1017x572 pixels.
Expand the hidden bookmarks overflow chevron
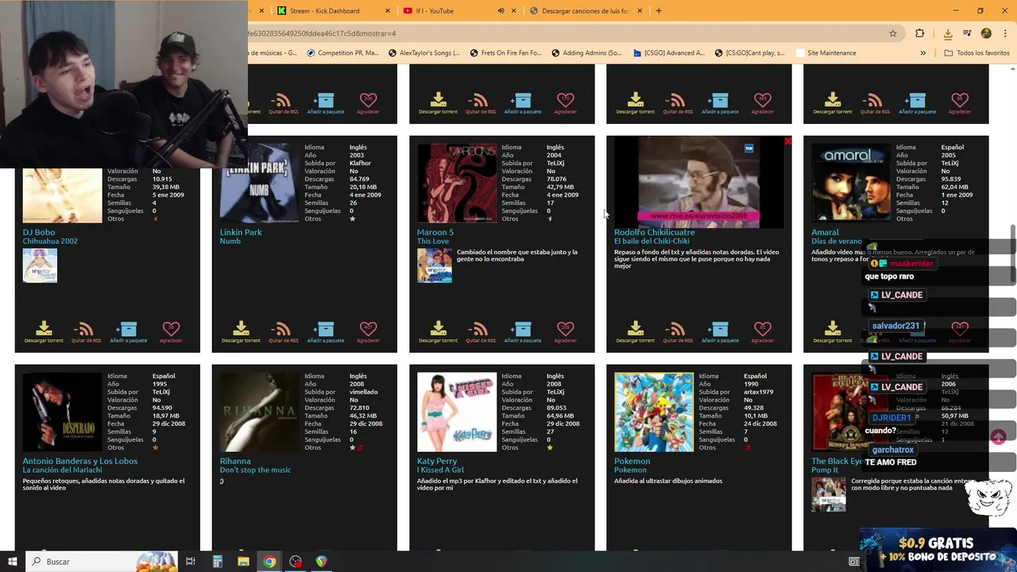[922, 53]
